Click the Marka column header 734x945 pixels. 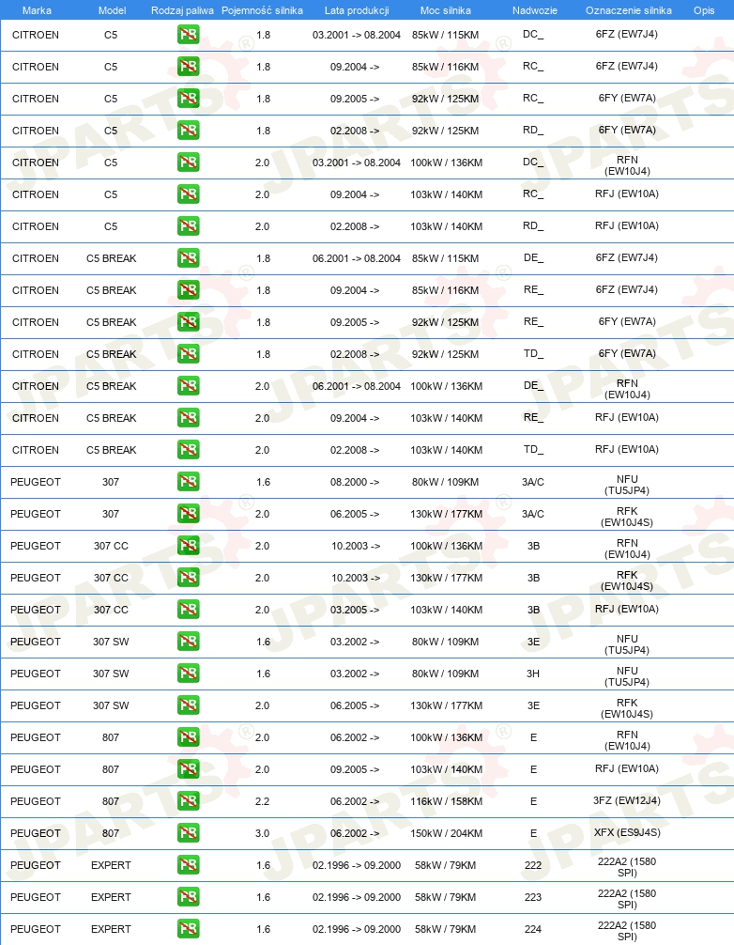pos(37,10)
